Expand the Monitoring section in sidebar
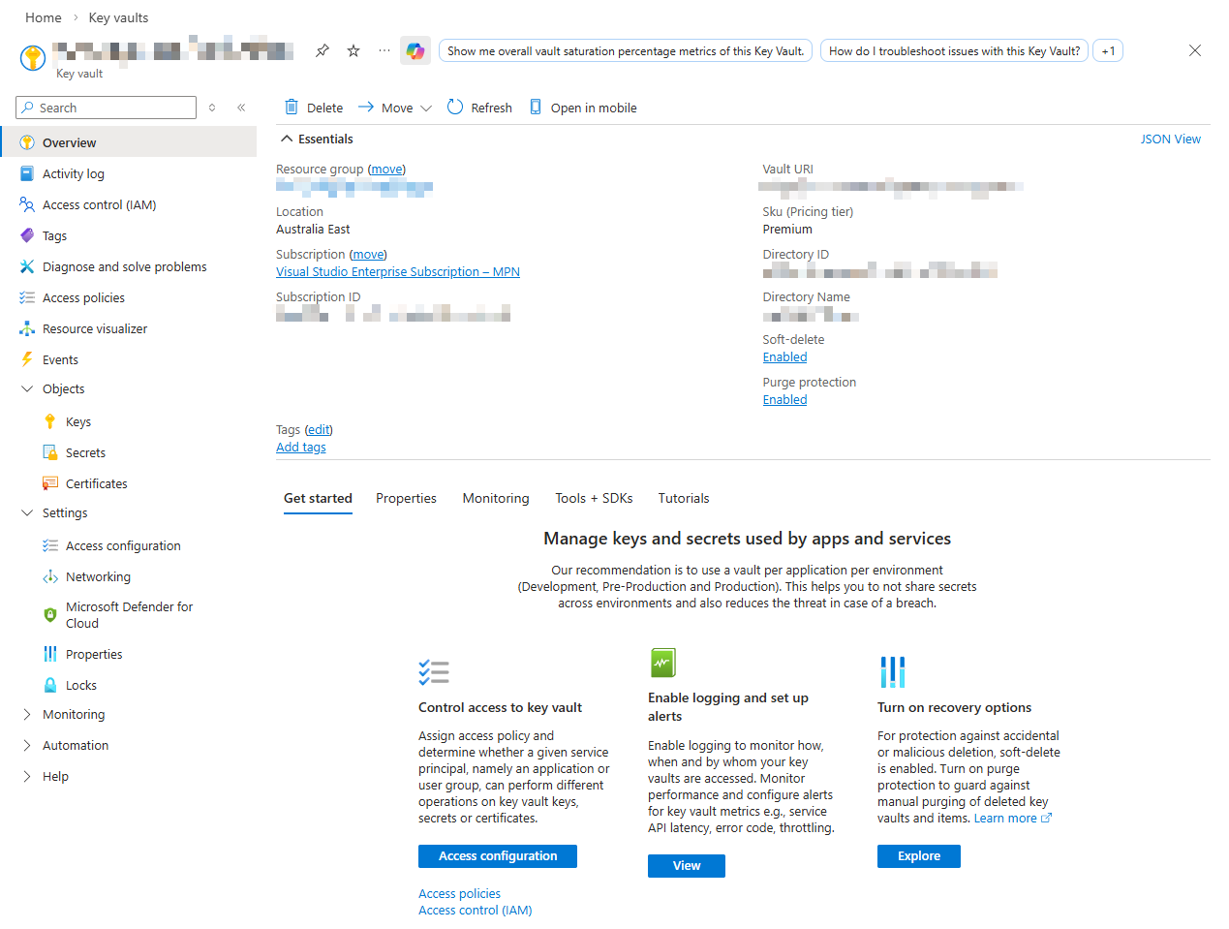1229x929 pixels. click(27, 715)
